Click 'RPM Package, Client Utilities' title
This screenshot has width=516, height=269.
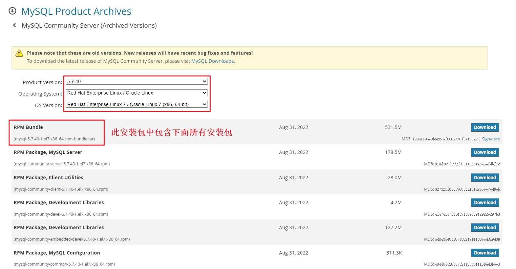[48, 178]
